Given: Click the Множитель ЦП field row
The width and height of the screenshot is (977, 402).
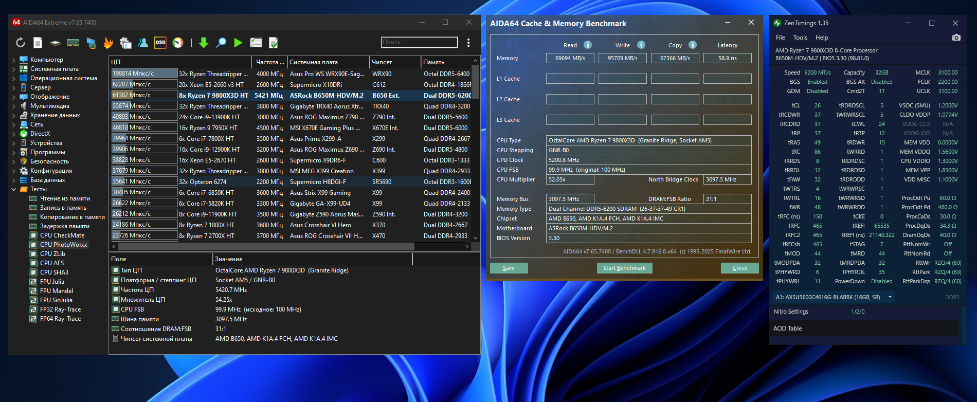Looking at the screenshot, I should pyautogui.click(x=295, y=300).
